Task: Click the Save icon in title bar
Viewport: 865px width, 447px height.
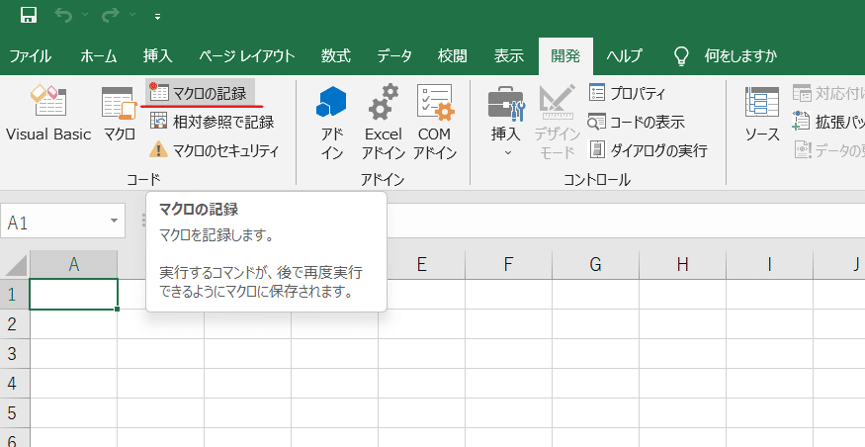Action: [29, 16]
